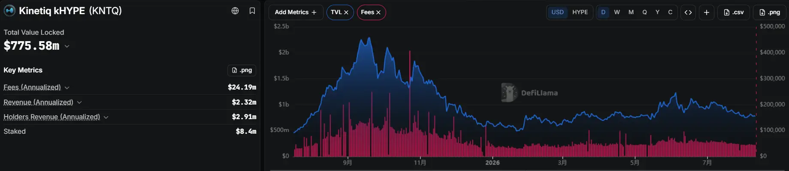Bookmark the Kinetiq kHYPE protocol
Viewport: 789px width, 171px height.
252,11
